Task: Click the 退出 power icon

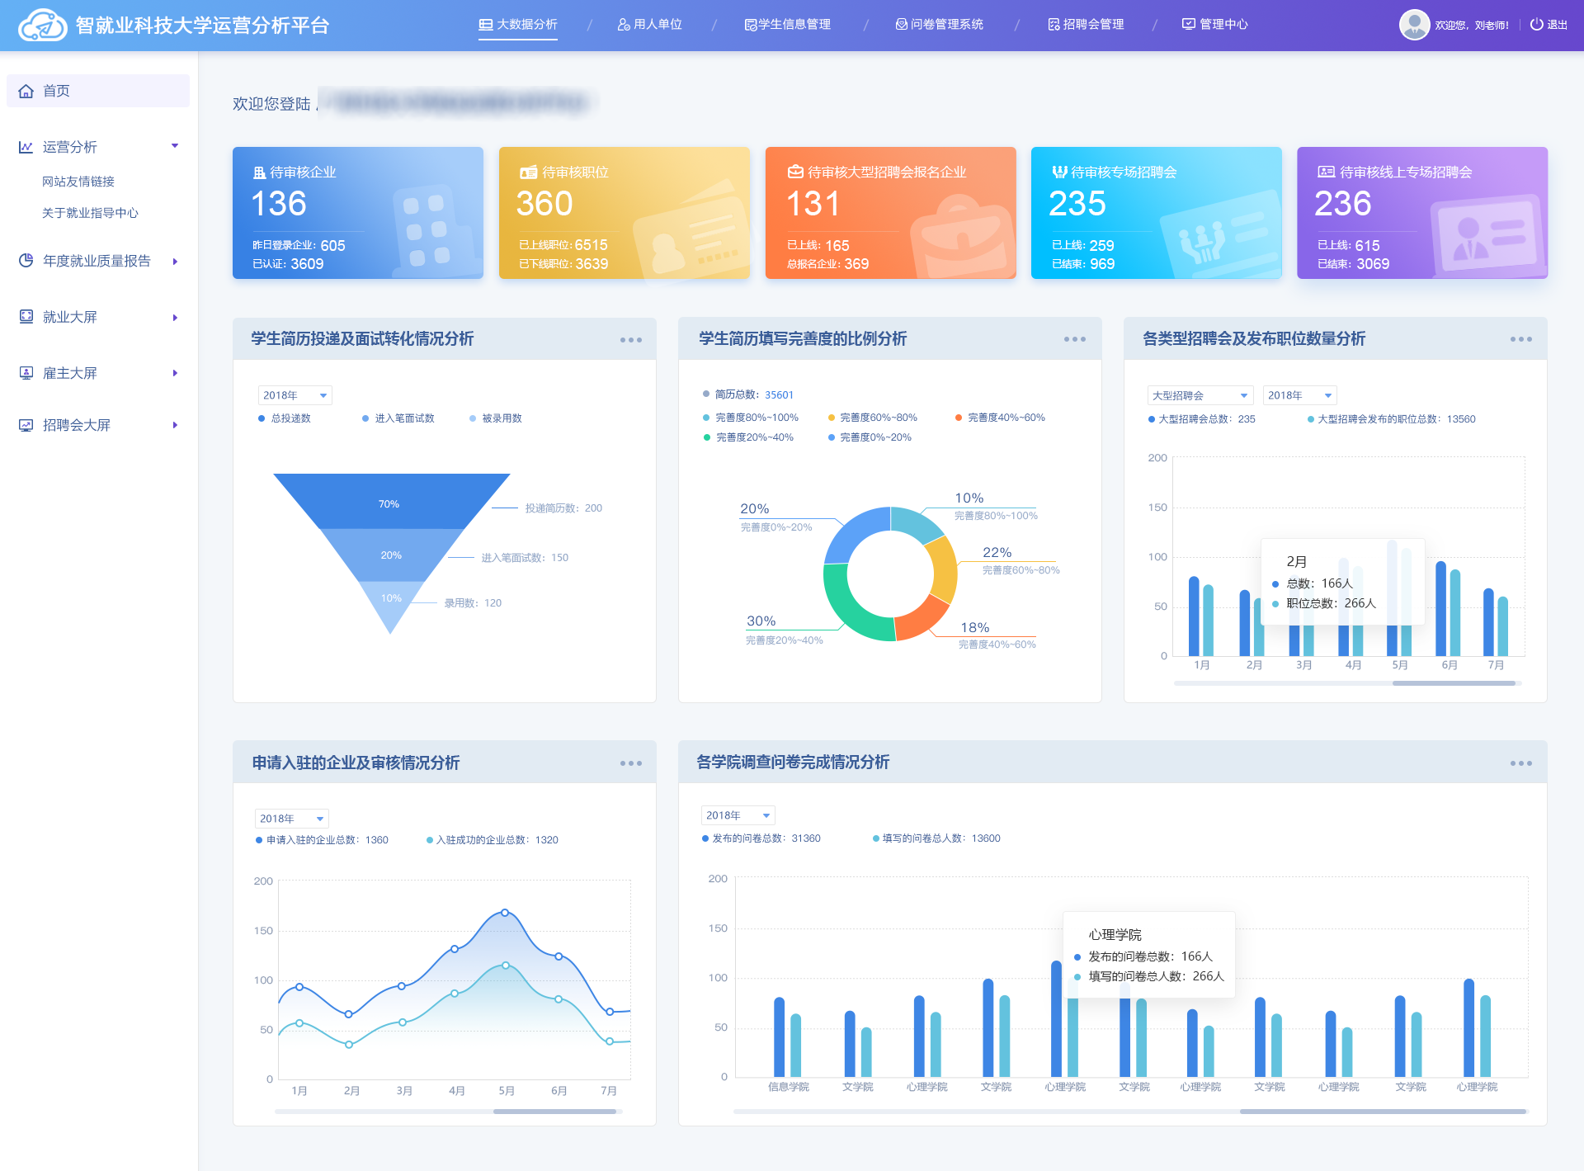Action: [1536, 25]
